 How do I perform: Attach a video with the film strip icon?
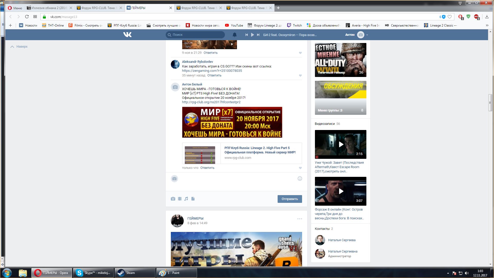tap(180, 199)
